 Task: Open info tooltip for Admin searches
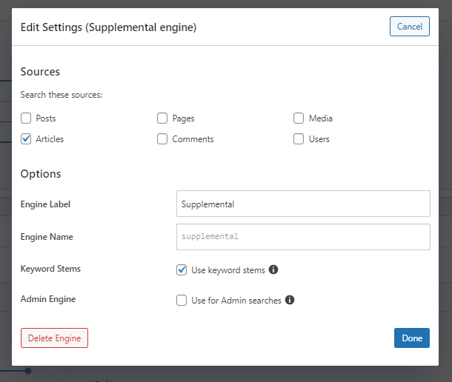coord(290,300)
